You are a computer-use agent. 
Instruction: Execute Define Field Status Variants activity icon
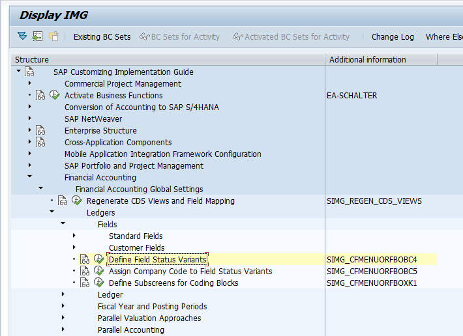pos(99,259)
